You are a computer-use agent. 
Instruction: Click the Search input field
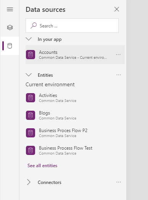pyautogui.click(x=72, y=26)
